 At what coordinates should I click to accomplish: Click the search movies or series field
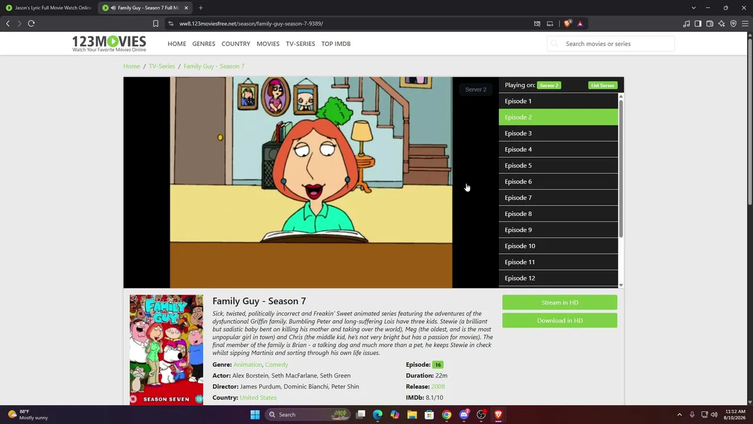point(611,44)
